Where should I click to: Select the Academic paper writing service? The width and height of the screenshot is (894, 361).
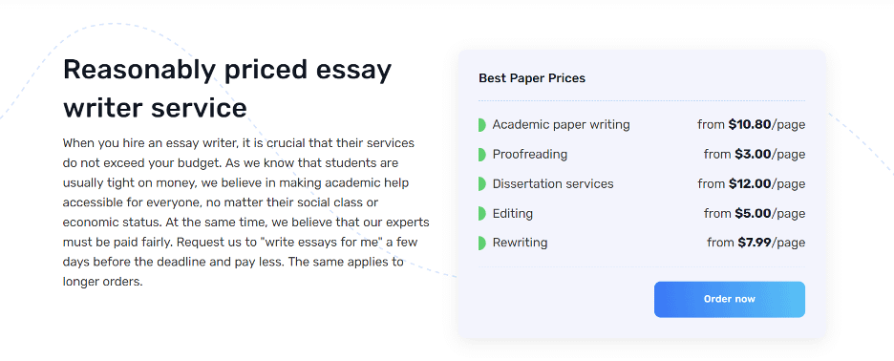(x=561, y=125)
